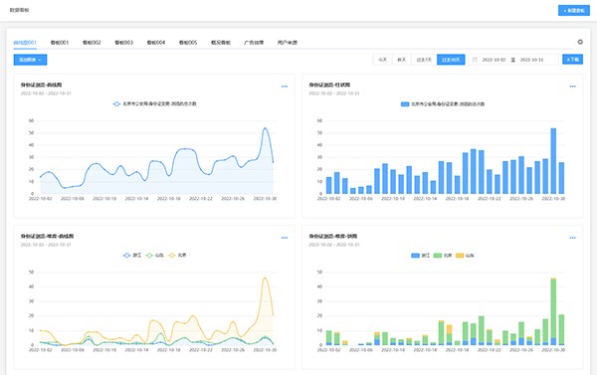Toggle legend series in top-left line chart
Viewport: 597px width, 375px height.
(x=154, y=103)
